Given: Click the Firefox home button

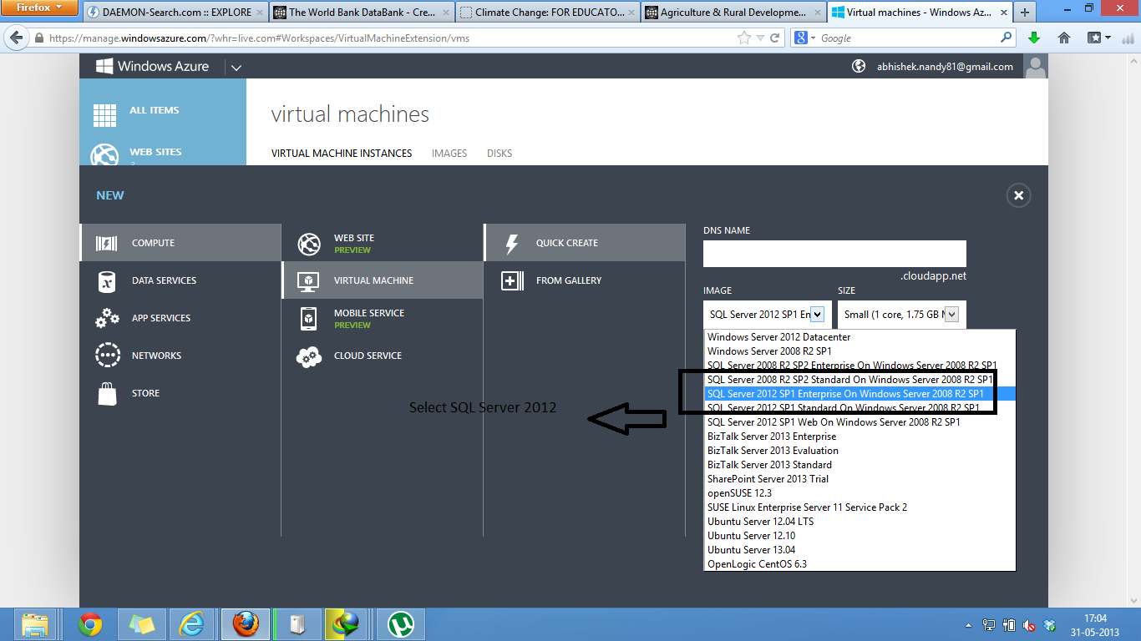Looking at the screenshot, I should point(1064,38).
